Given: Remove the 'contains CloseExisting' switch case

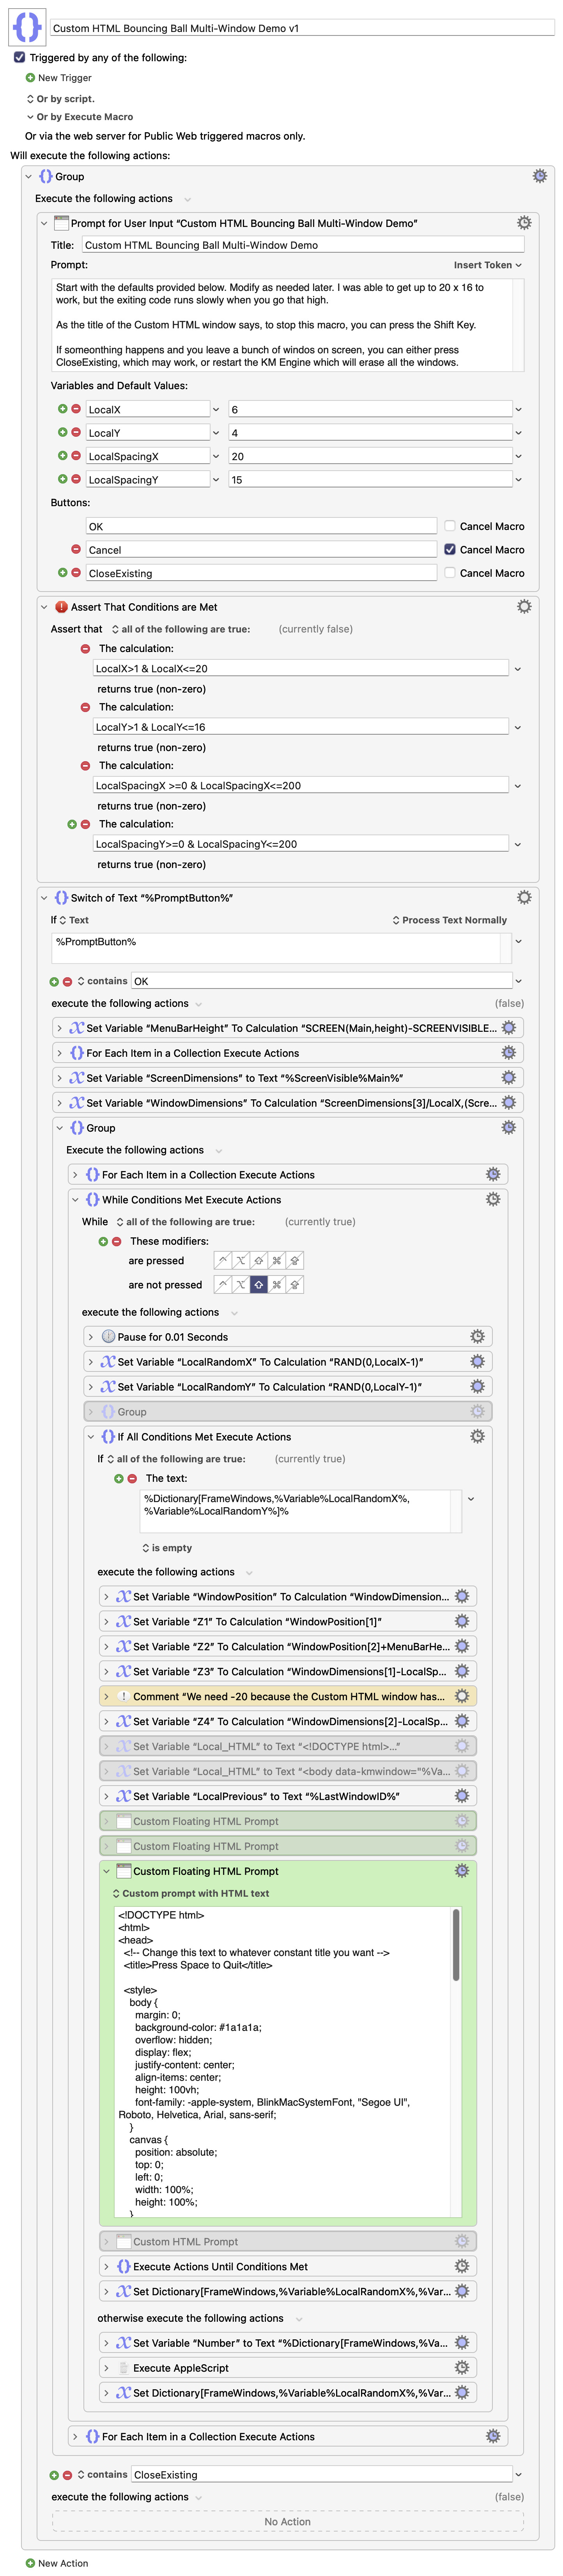Looking at the screenshot, I should pos(68,2475).
